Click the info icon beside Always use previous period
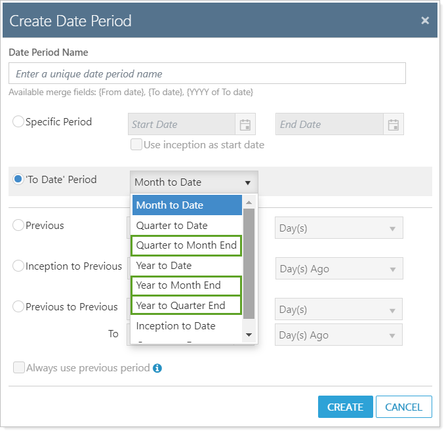Image resolution: width=446 pixels, height=433 pixels. tap(157, 368)
